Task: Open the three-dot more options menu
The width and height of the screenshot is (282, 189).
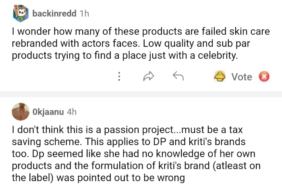Action: 119,76
